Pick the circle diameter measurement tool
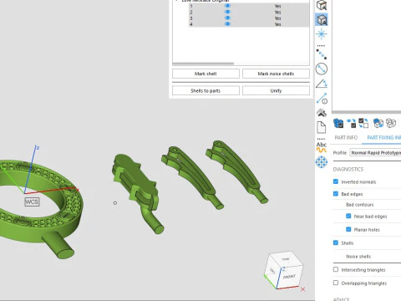Screen dimensions: 401x301 click(322, 69)
